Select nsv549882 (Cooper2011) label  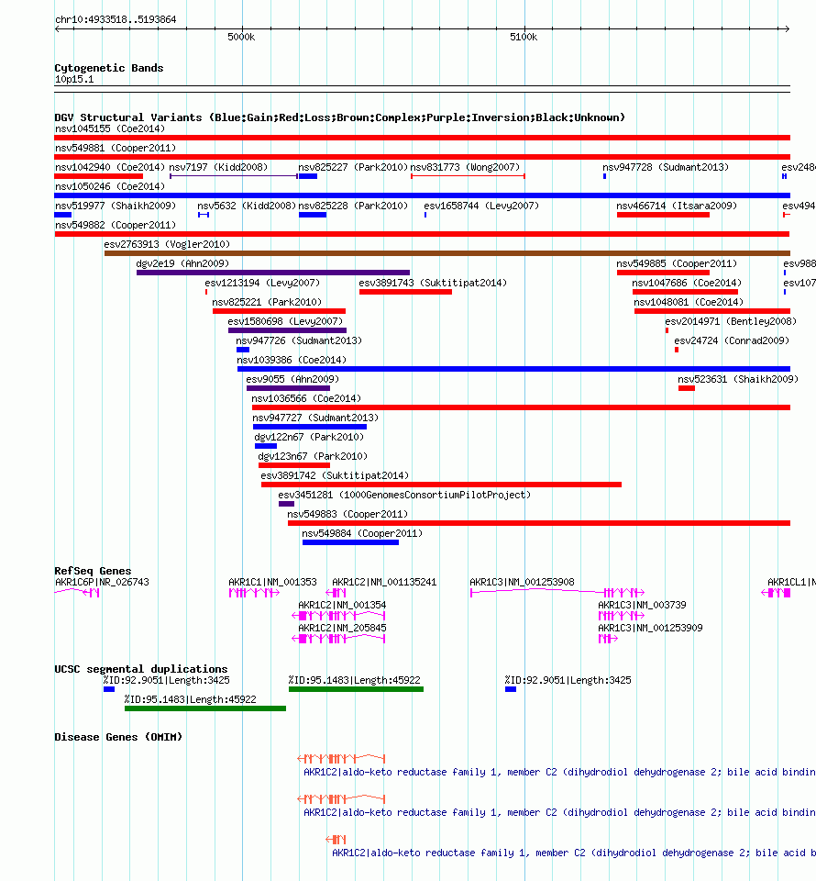coord(116,226)
